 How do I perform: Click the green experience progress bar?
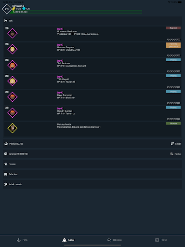[76, 12]
